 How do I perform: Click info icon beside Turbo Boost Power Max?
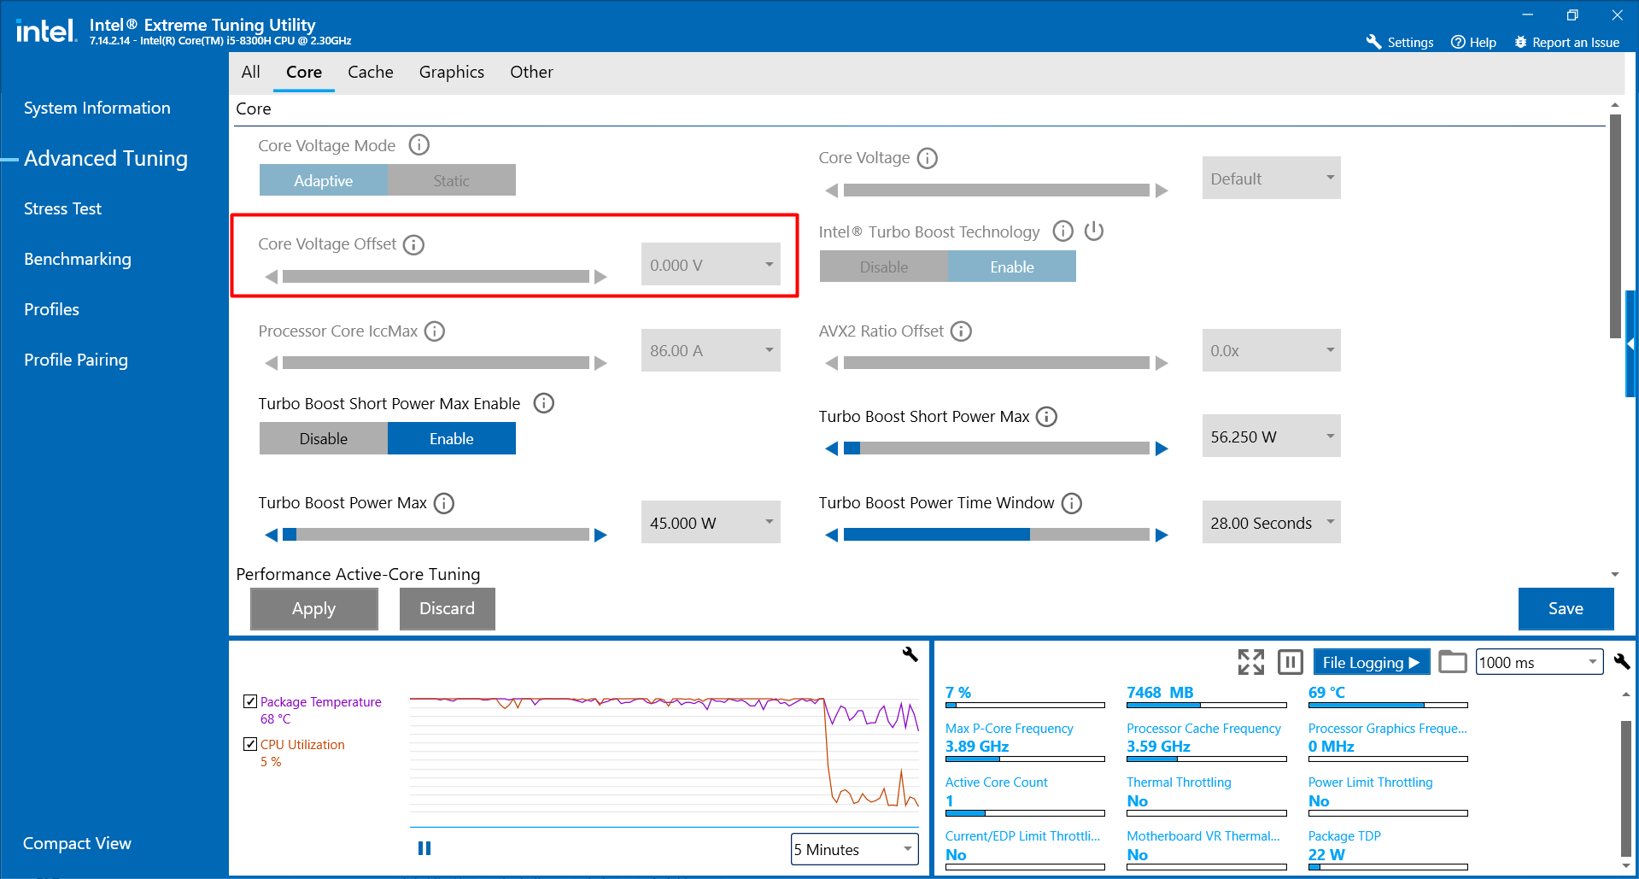(x=444, y=503)
